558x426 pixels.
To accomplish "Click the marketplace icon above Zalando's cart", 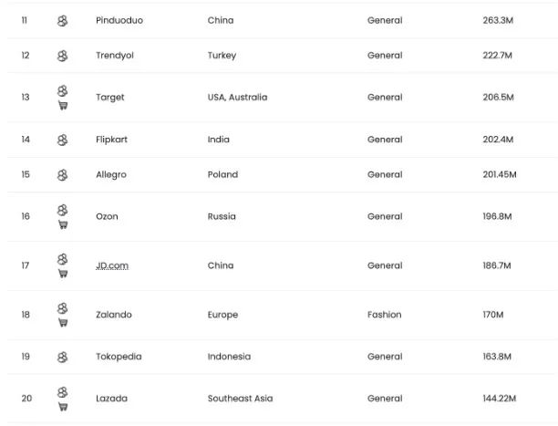I will click(62, 308).
